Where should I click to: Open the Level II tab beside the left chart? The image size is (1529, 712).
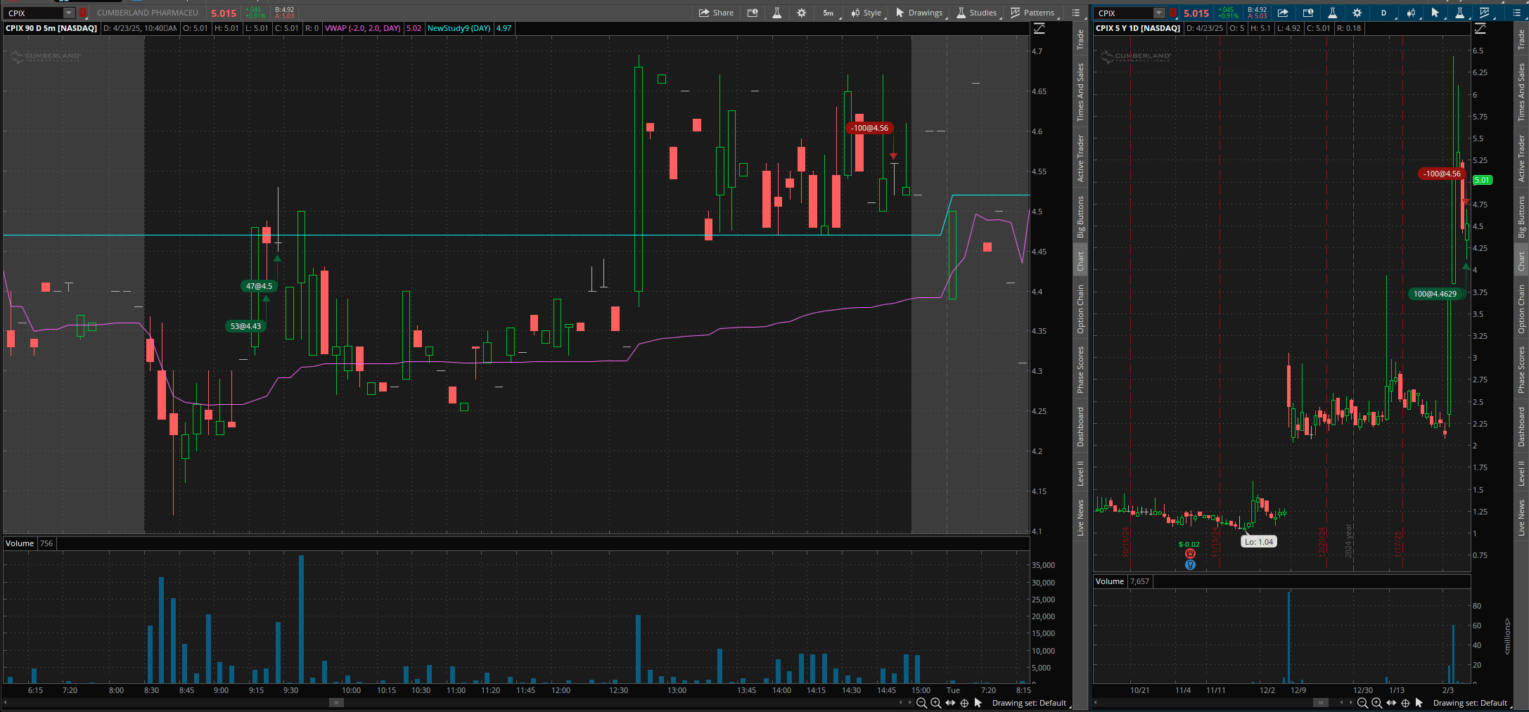click(1080, 473)
